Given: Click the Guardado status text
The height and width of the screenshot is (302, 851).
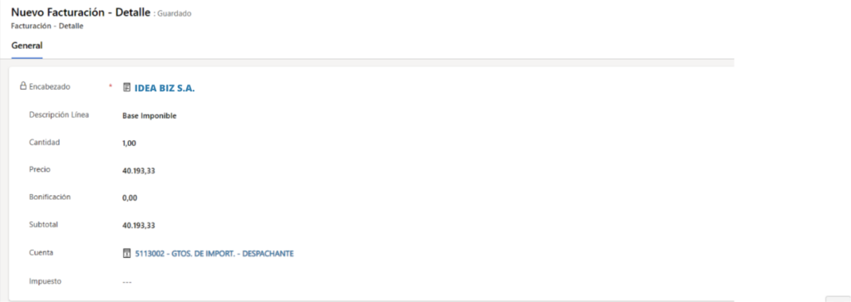Looking at the screenshot, I should pos(175,13).
